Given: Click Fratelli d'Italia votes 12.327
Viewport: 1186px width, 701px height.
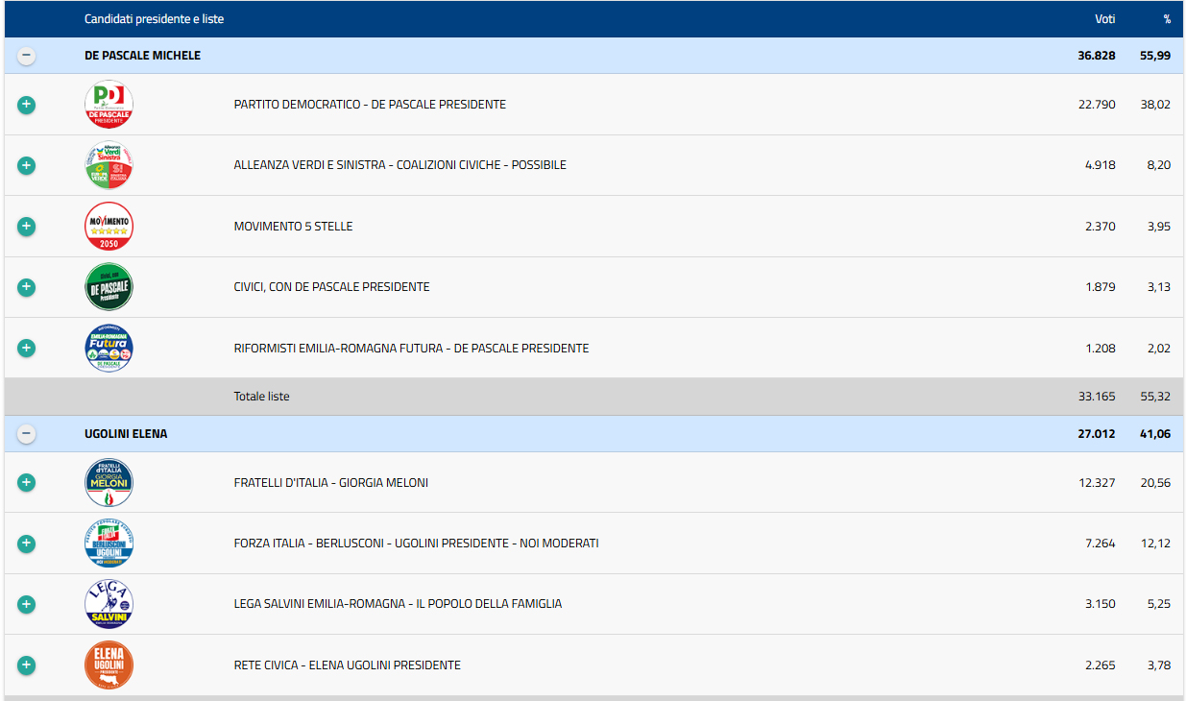Looking at the screenshot, I should 1098,483.
